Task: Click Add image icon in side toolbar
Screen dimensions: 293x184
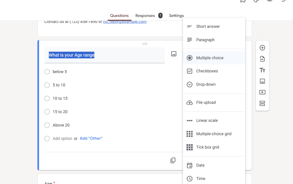Action: (262, 81)
